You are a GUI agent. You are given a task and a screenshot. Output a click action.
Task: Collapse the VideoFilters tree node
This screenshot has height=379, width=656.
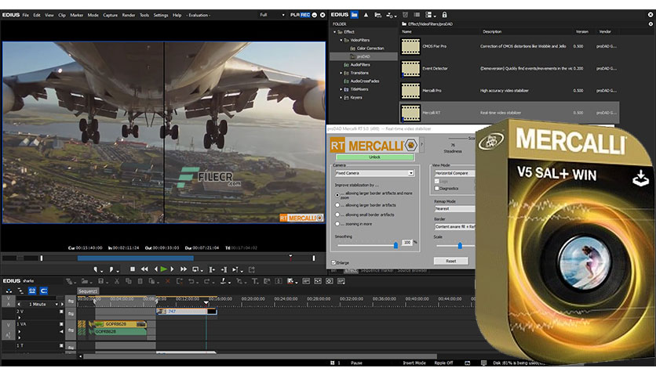341,40
